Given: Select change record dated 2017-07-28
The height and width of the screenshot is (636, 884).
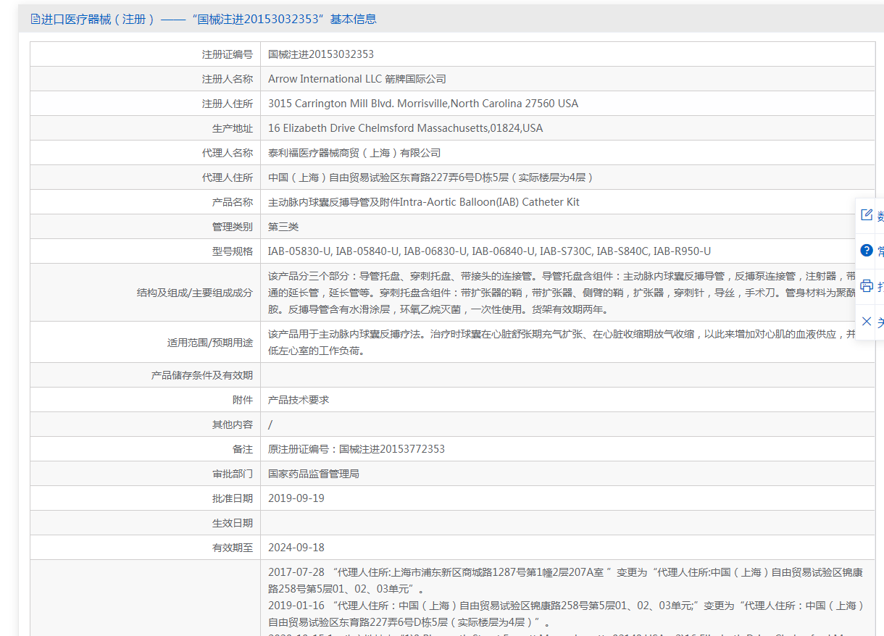Looking at the screenshot, I should click(566, 580).
